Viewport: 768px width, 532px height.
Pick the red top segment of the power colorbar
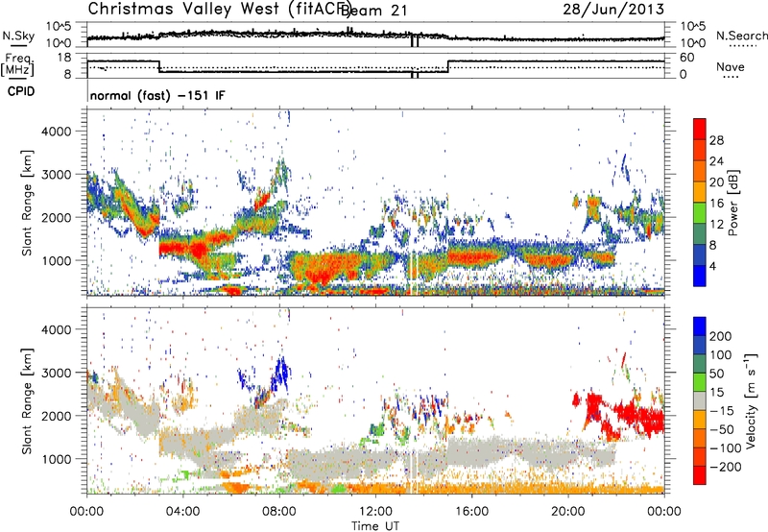click(x=700, y=129)
